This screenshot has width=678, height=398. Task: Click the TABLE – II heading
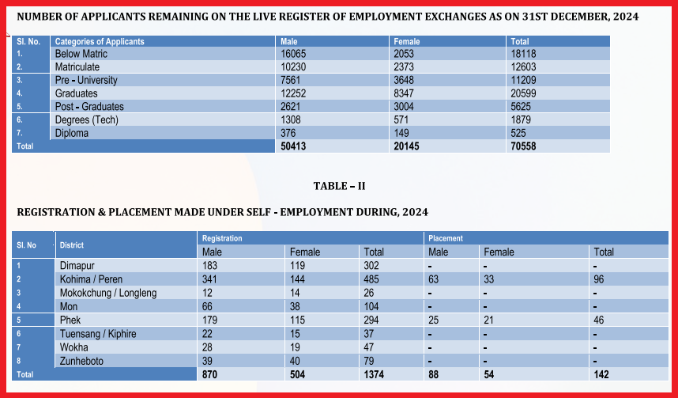pos(339,186)
